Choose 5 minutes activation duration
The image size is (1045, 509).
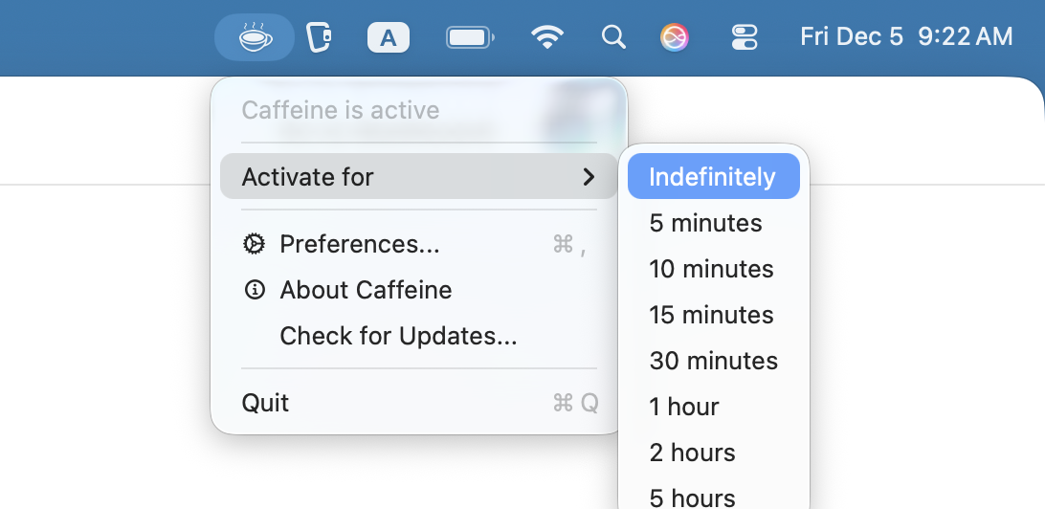(x=705, y=223)
